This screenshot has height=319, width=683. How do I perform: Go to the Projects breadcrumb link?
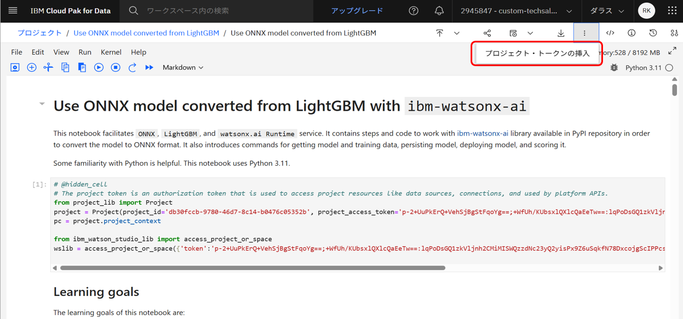[40, 33]
